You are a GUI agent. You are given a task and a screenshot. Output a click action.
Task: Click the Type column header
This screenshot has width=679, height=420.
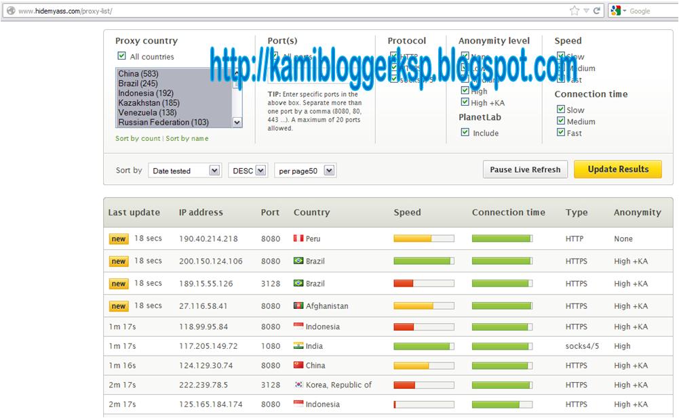[x=577, y=213]
